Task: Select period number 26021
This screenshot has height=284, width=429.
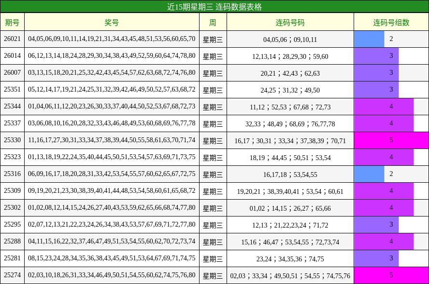Action: click(x=13, y=39)
